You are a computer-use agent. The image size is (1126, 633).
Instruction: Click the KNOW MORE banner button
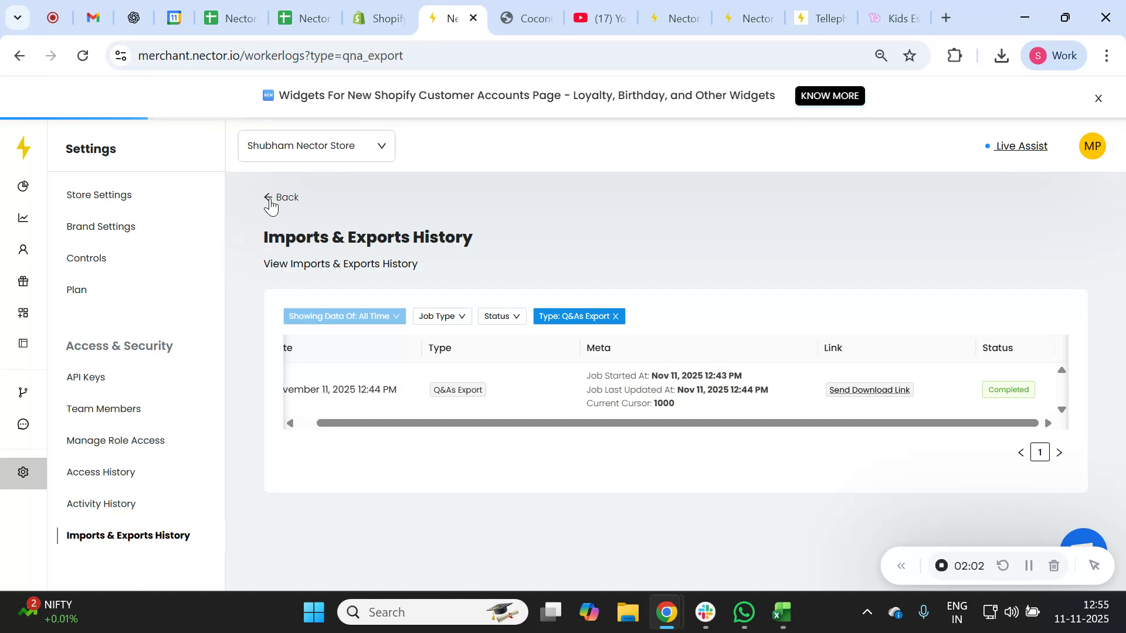pos(829,96)
